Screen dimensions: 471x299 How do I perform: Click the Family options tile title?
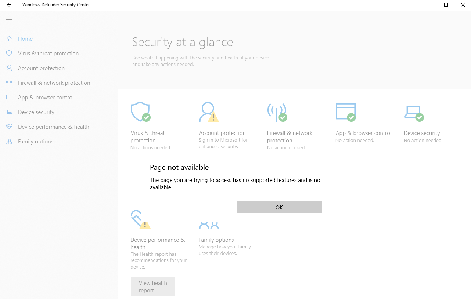tap(216, 240)
